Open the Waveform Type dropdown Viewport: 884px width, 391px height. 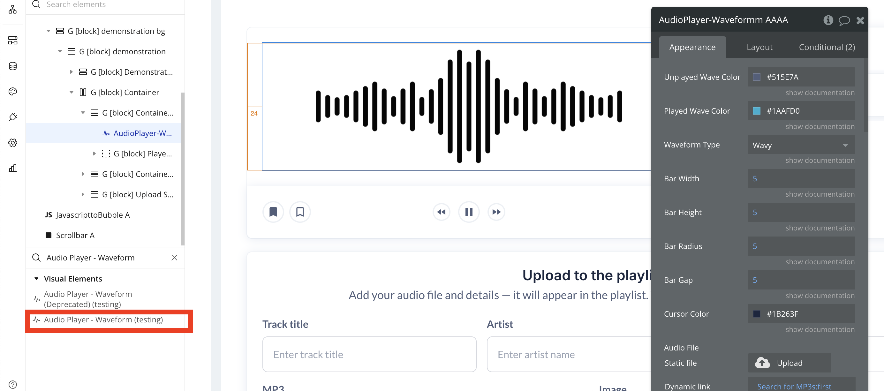point(801,145)
